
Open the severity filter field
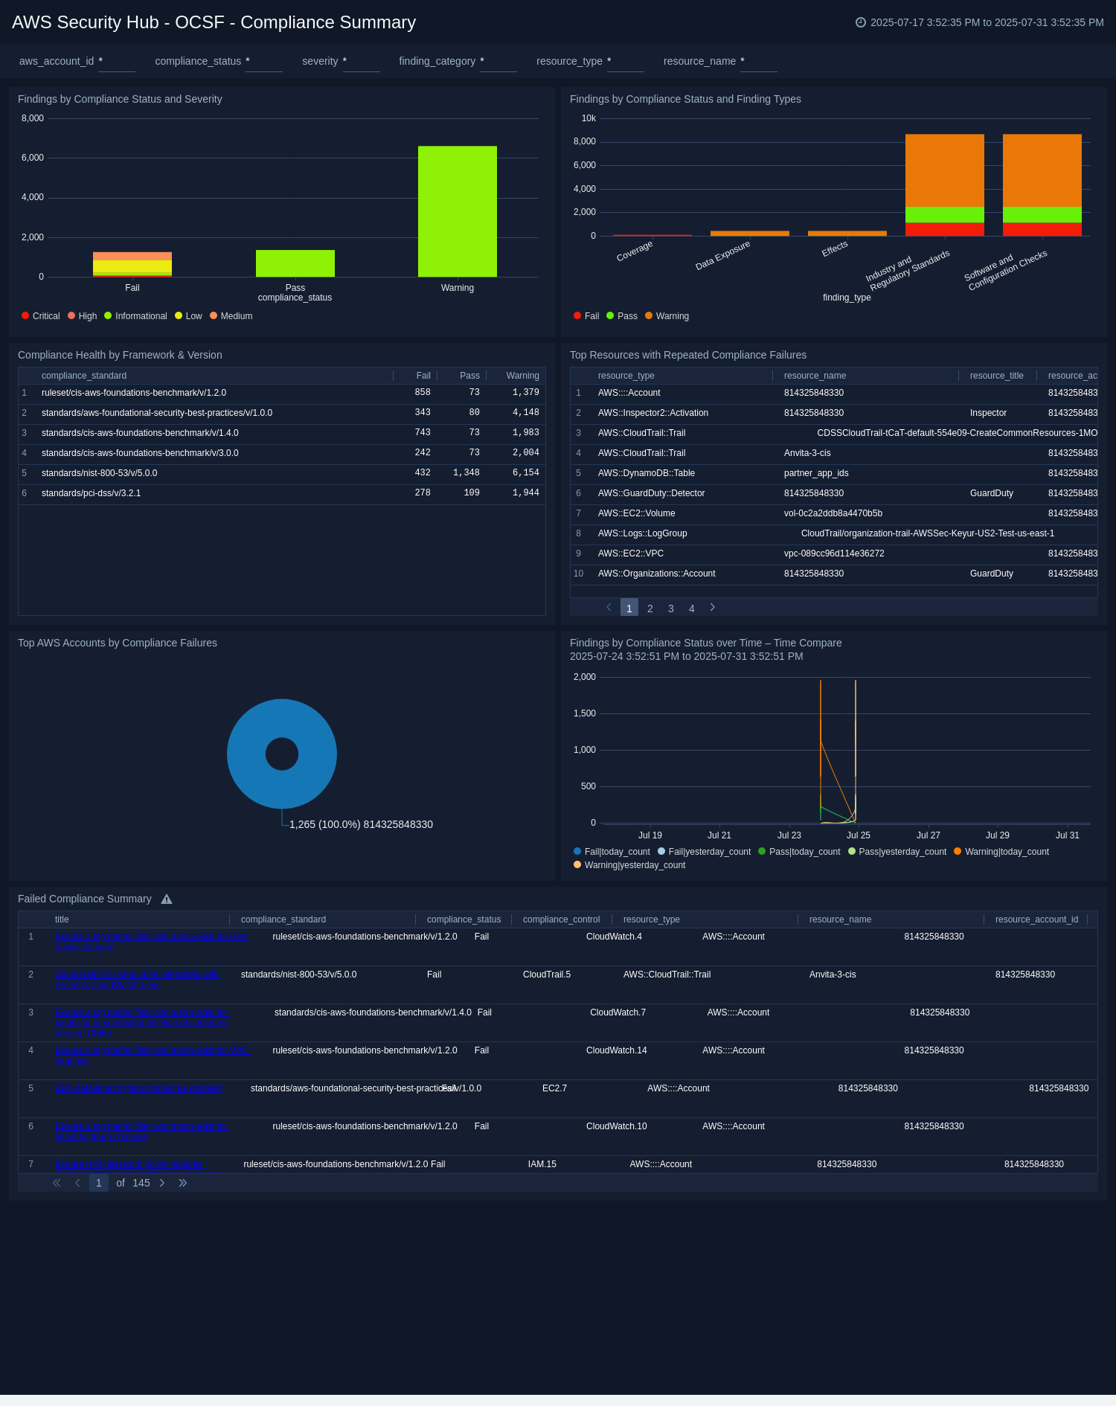[x=362, y=62]
